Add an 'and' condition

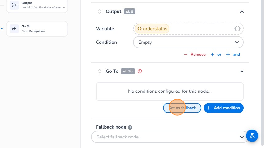coord(233,55)
